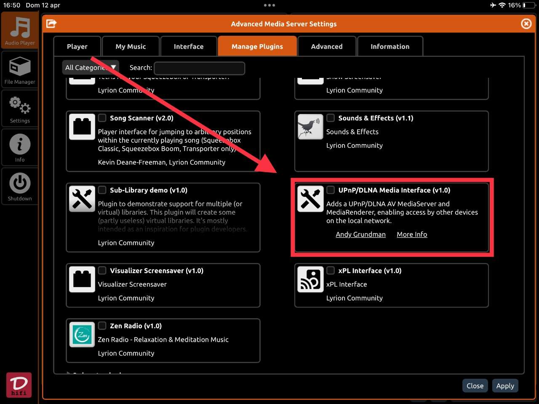Click into the plugin Search field

(x=199, y=68)
